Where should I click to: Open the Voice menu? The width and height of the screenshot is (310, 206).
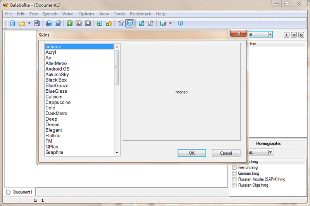pyautogui.click(x=68, y=14)
